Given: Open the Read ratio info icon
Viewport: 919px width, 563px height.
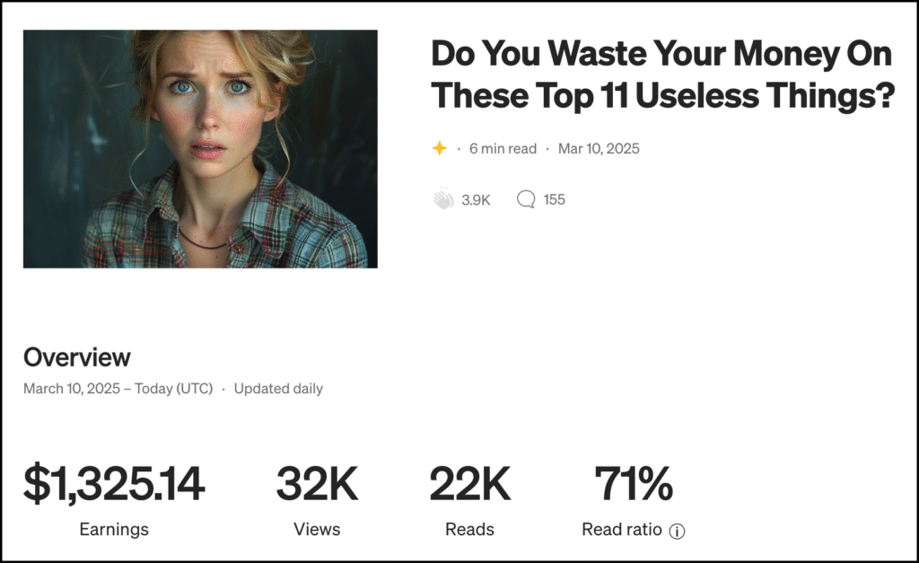Looking at the screenshot, I should [677, 531].
